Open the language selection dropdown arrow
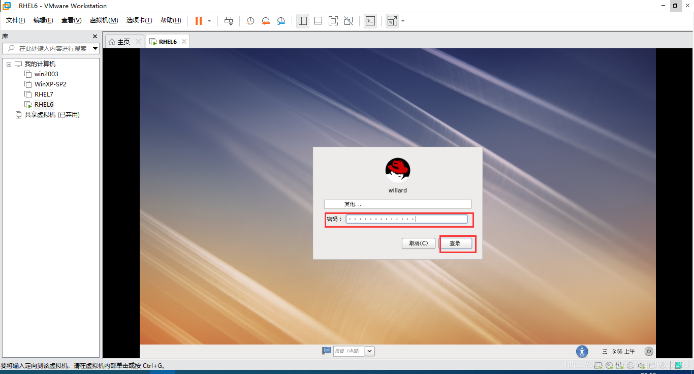This screenshot has height=374, width=694. 370,351
